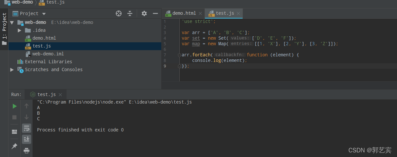Click the print console output icon
397x157 pixels.
pos(27,150)
